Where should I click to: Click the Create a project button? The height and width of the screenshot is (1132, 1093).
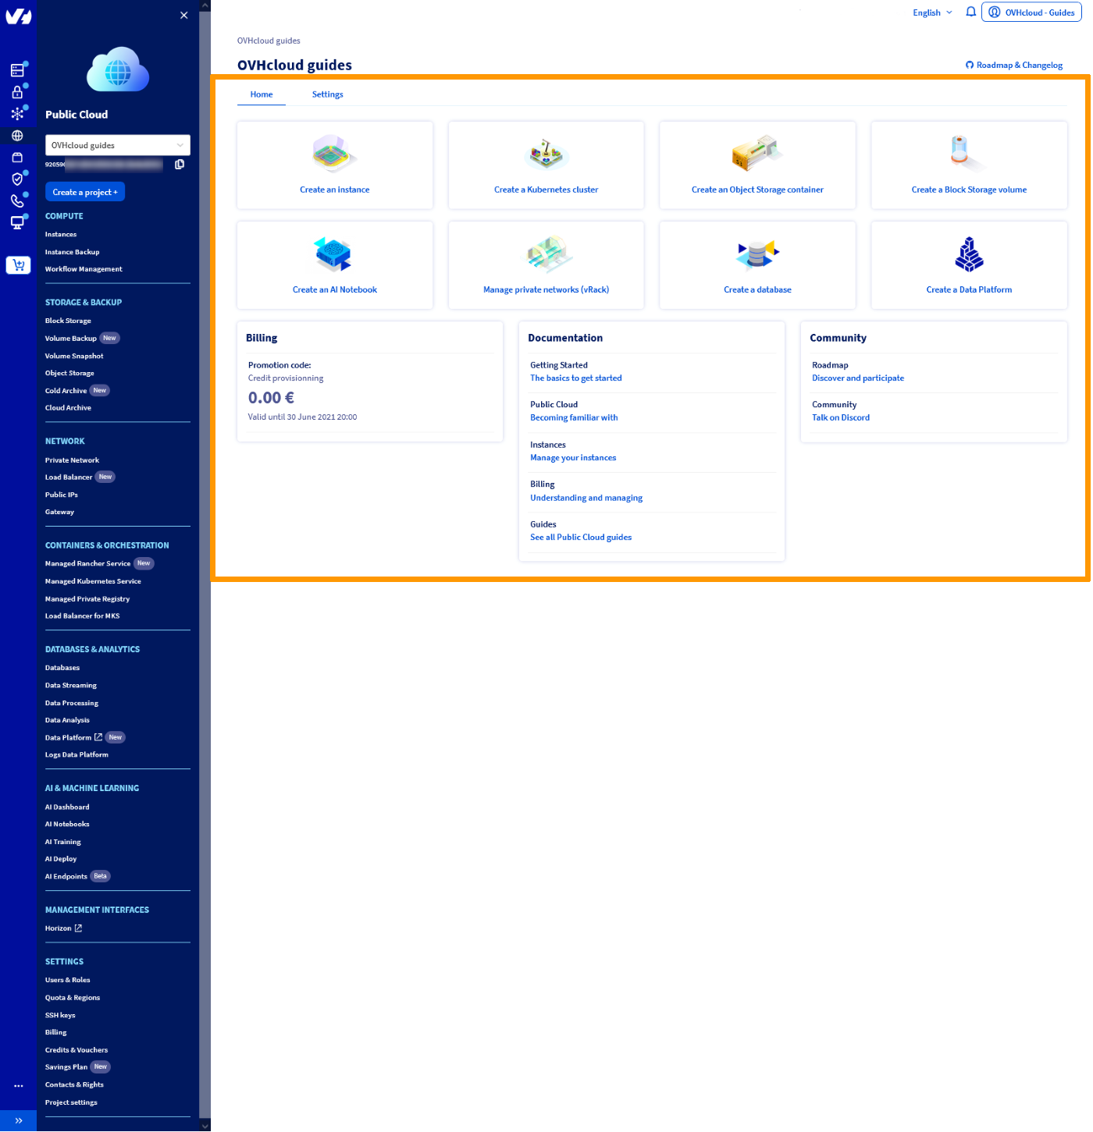[84, 191]
